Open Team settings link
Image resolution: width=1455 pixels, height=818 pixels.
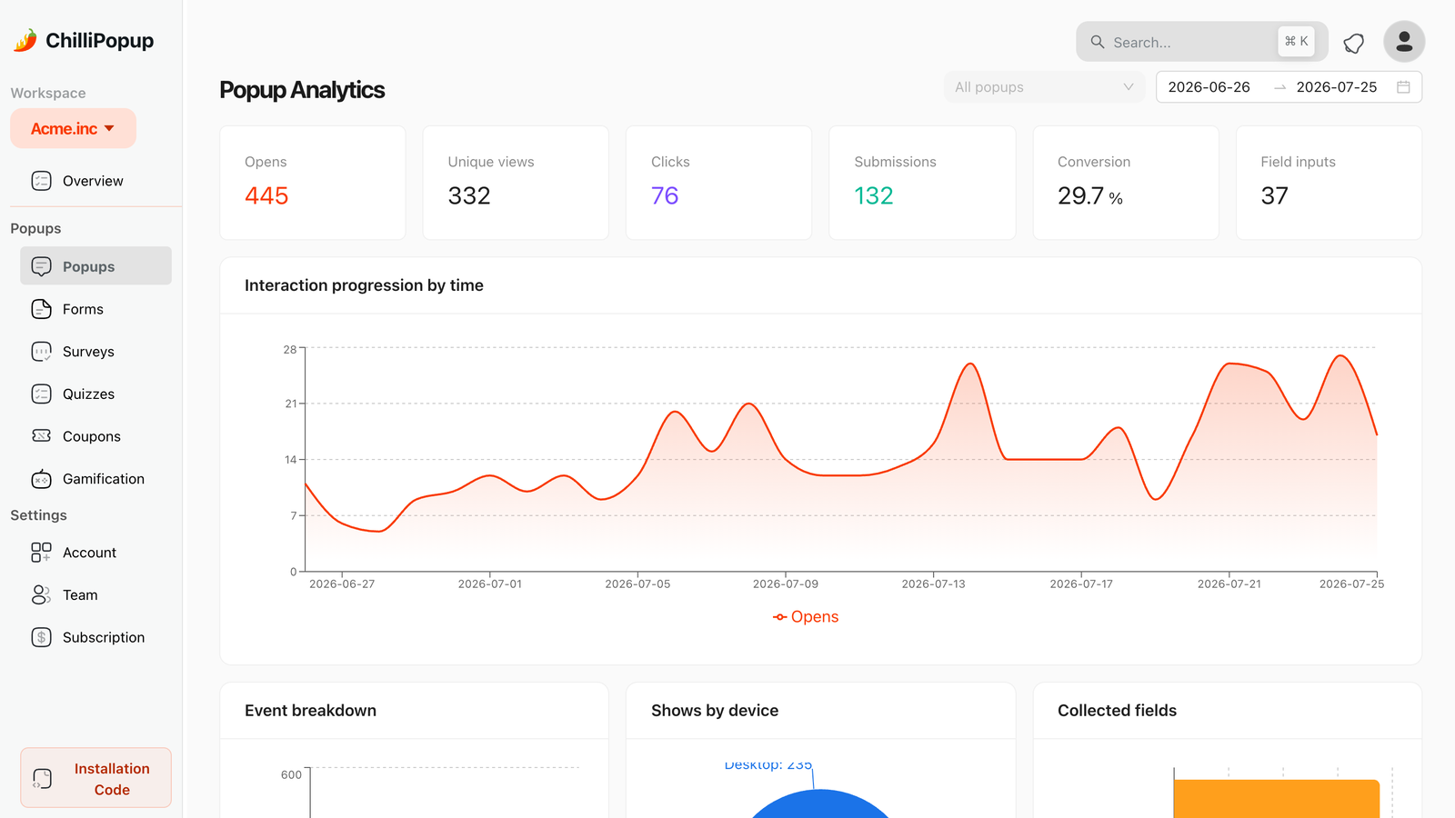point(95,595)
